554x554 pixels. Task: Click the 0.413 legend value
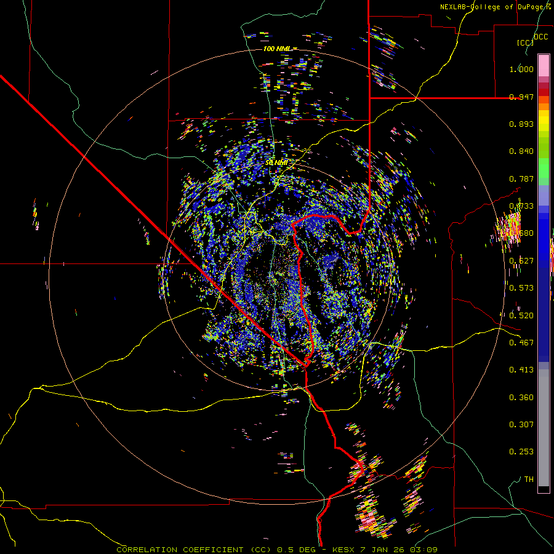tap(521, 370)
